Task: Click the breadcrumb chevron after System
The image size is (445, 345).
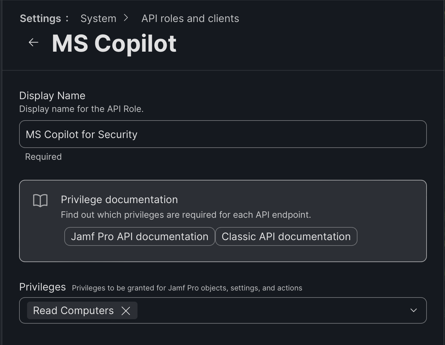Action: [126, 18]
